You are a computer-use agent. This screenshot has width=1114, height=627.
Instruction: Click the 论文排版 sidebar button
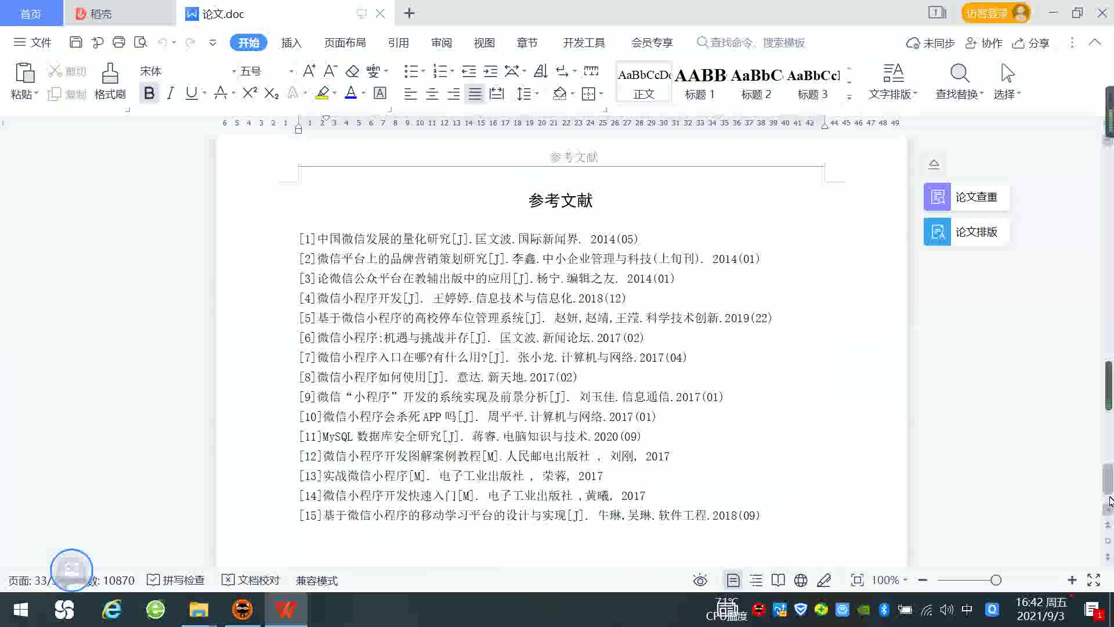pyautogui.click(x=967, y=232)
